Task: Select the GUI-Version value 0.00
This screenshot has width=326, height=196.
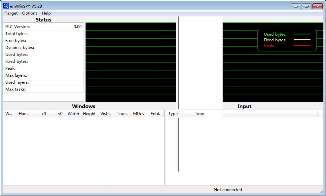Action: 78,27
